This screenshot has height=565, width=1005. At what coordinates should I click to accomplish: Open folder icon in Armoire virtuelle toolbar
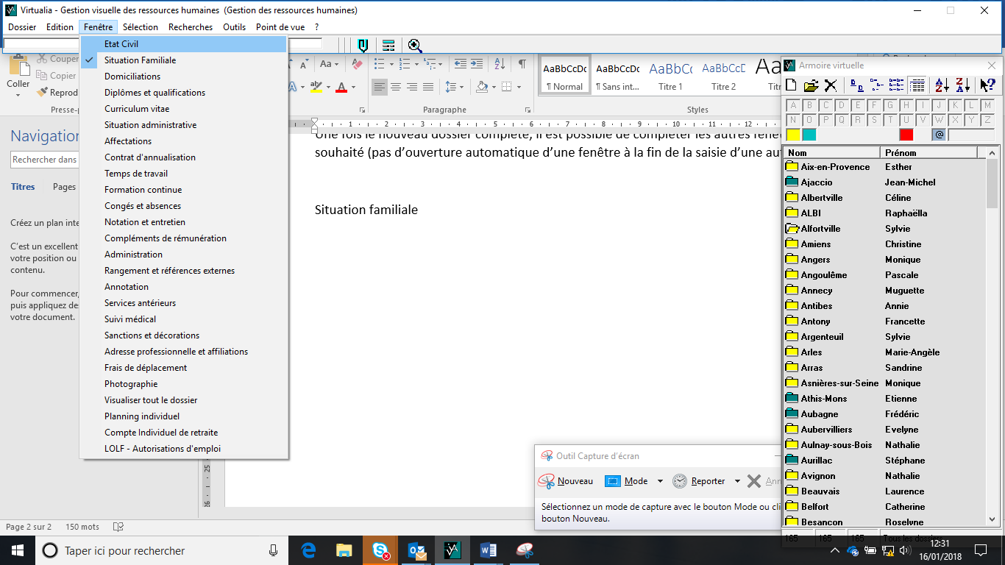811,85
